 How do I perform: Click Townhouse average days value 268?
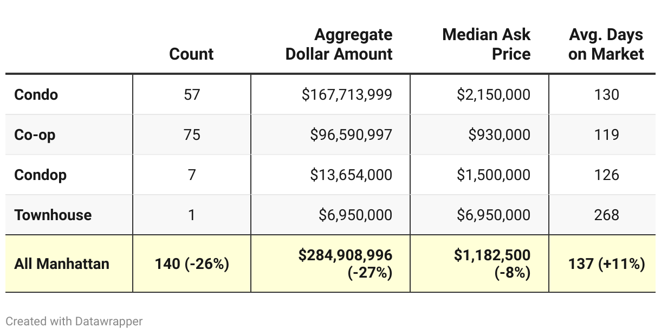606,215
